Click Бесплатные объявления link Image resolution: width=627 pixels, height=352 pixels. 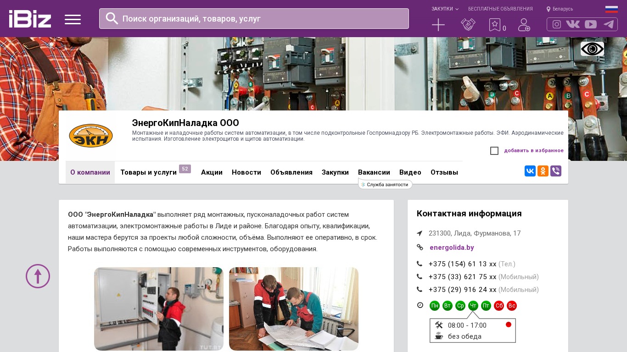pos(500,9)
